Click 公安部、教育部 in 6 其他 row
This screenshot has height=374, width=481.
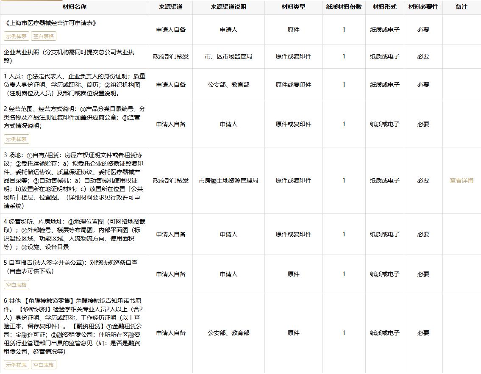(x=228, y=333)
